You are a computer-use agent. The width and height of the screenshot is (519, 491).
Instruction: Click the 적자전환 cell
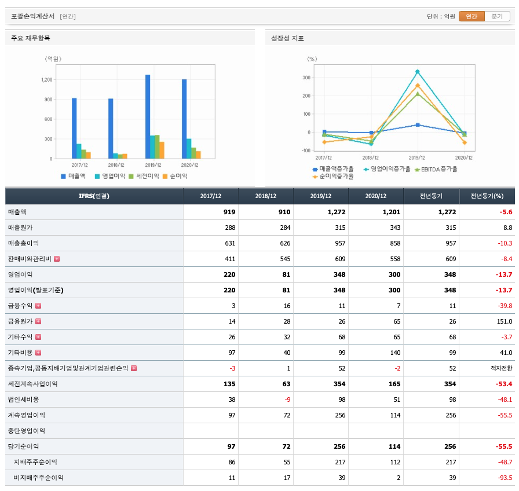click(x=502, y=368)
